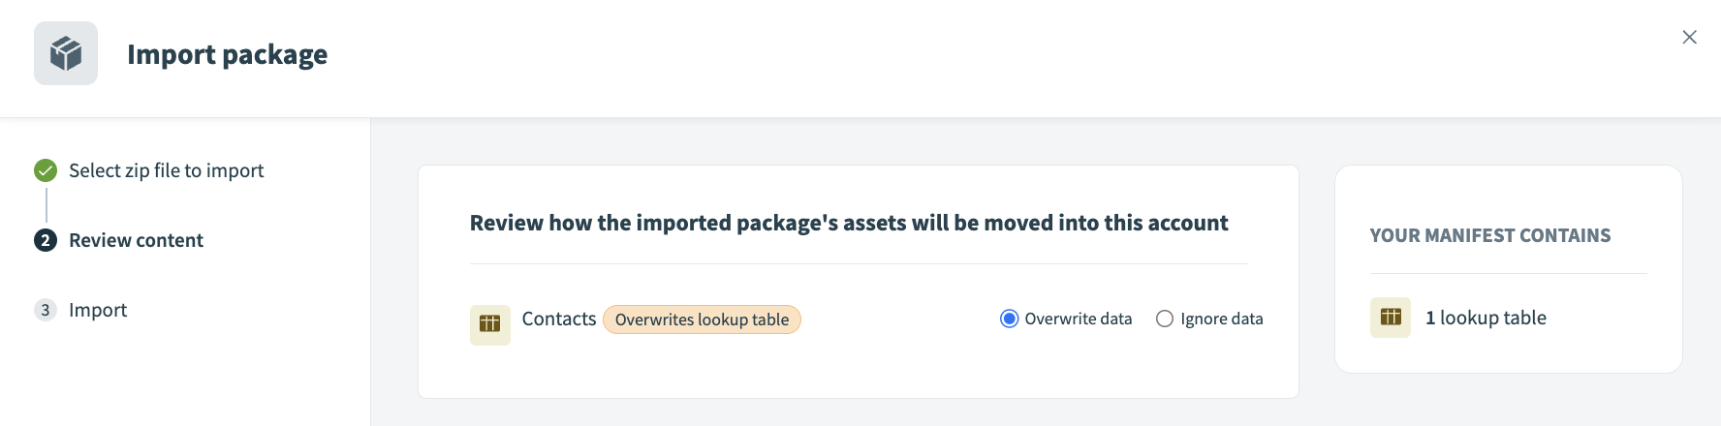Click the Ignore data label
The width and height of the screenshot is (1721, 426).
coord(1221,319)
